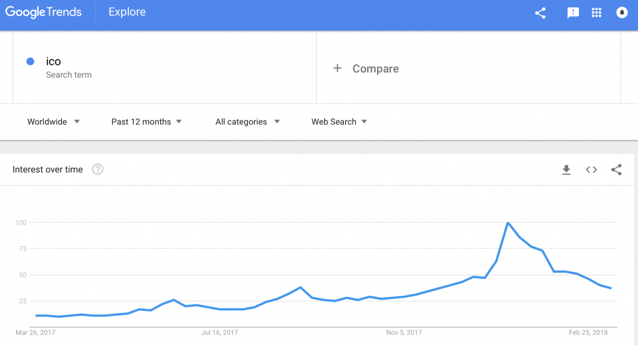Open the All categories dropdown
This screenshot has width=638, height=345.
(x=247, y=122)
